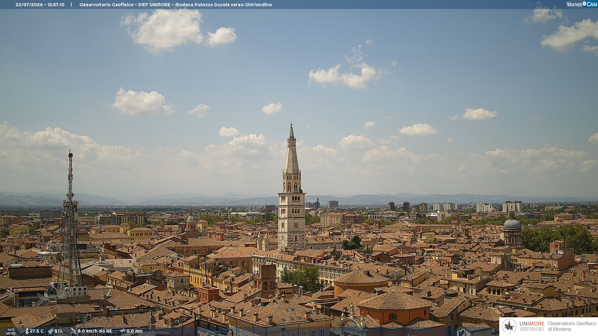Viewport: 598px width, 336px height.
Task: Click the 0.0 mm rainfall value
Action: tap(135, 331)
